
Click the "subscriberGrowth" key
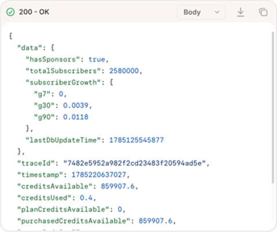pos(63,83)
